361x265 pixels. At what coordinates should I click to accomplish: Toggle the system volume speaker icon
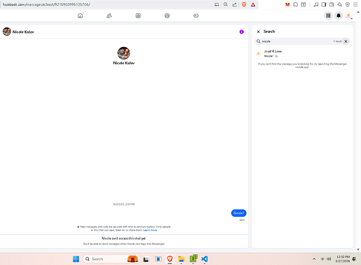click(x=329, y=259)
